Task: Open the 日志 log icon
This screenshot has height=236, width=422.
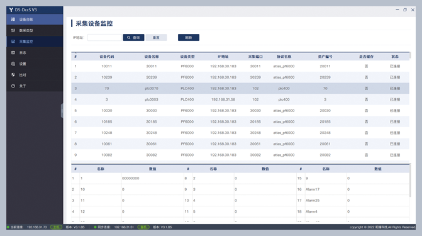Action: [x=13, y=52]
